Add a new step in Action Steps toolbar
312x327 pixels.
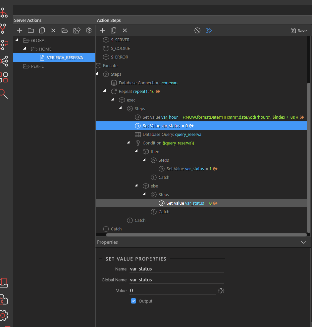click(102, 30)
